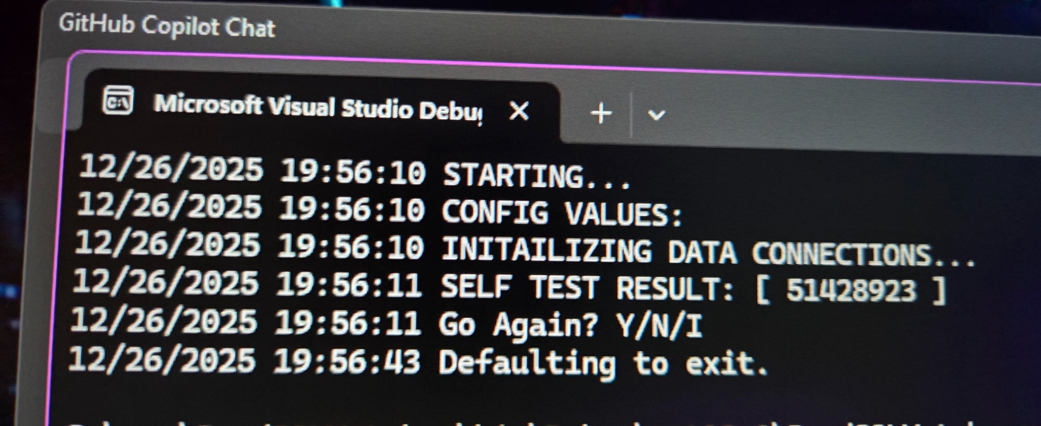This screenshot has width=1041, height=426.
Task: Open a new terminal tab with plus
Action: [601, 113]
